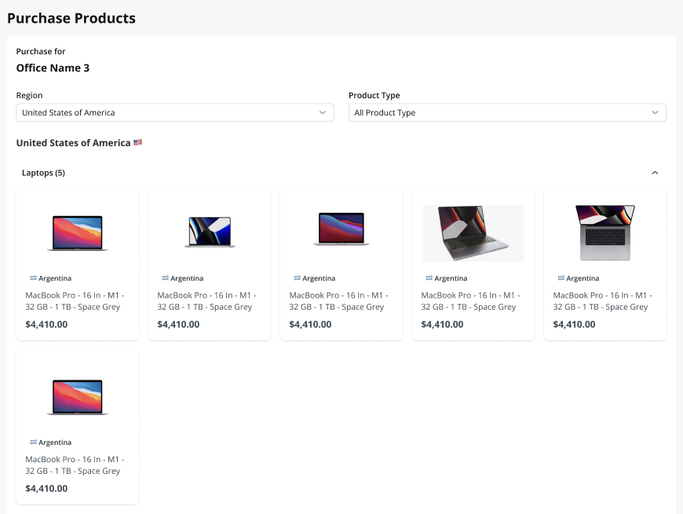
Task: Select the angled grey MacBook photo
Action: (x=473, y=233)
